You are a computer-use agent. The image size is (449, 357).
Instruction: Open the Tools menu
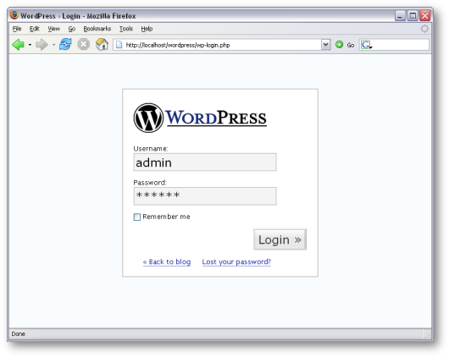(x=126, y=29)
